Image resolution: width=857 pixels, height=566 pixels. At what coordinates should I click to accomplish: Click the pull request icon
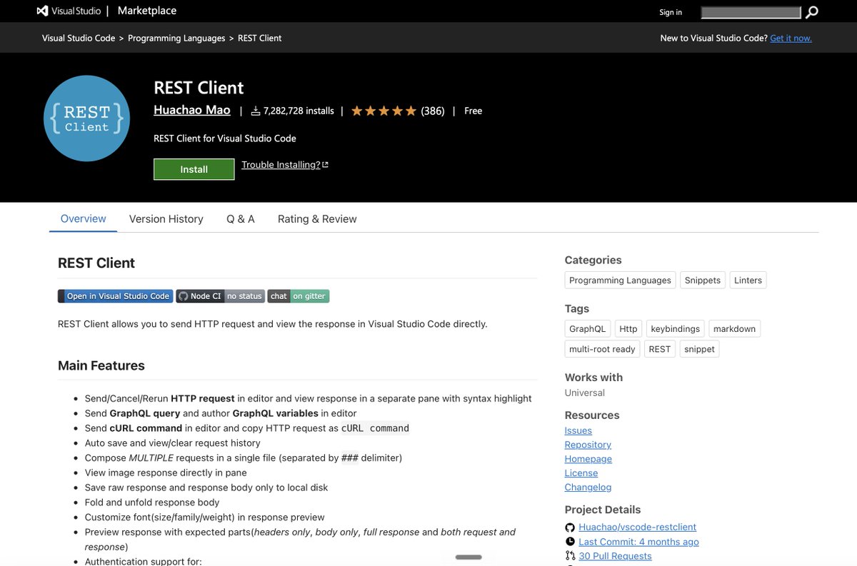coord(570,556)
